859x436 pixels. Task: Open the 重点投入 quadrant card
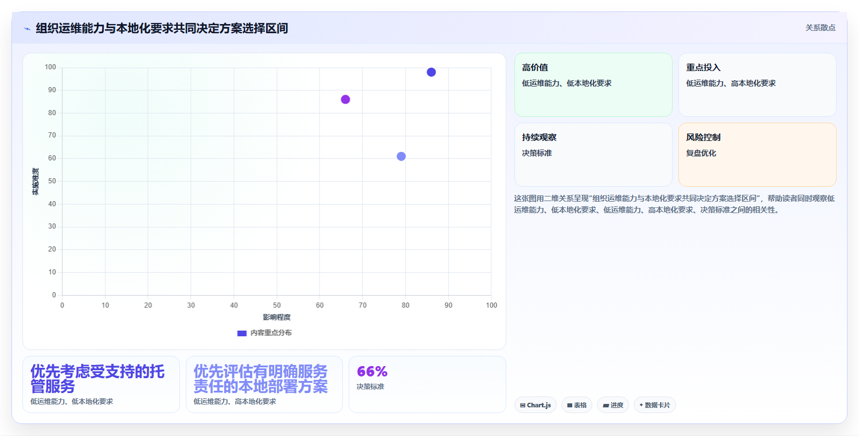pyautogui.click(x=757, y=85)
